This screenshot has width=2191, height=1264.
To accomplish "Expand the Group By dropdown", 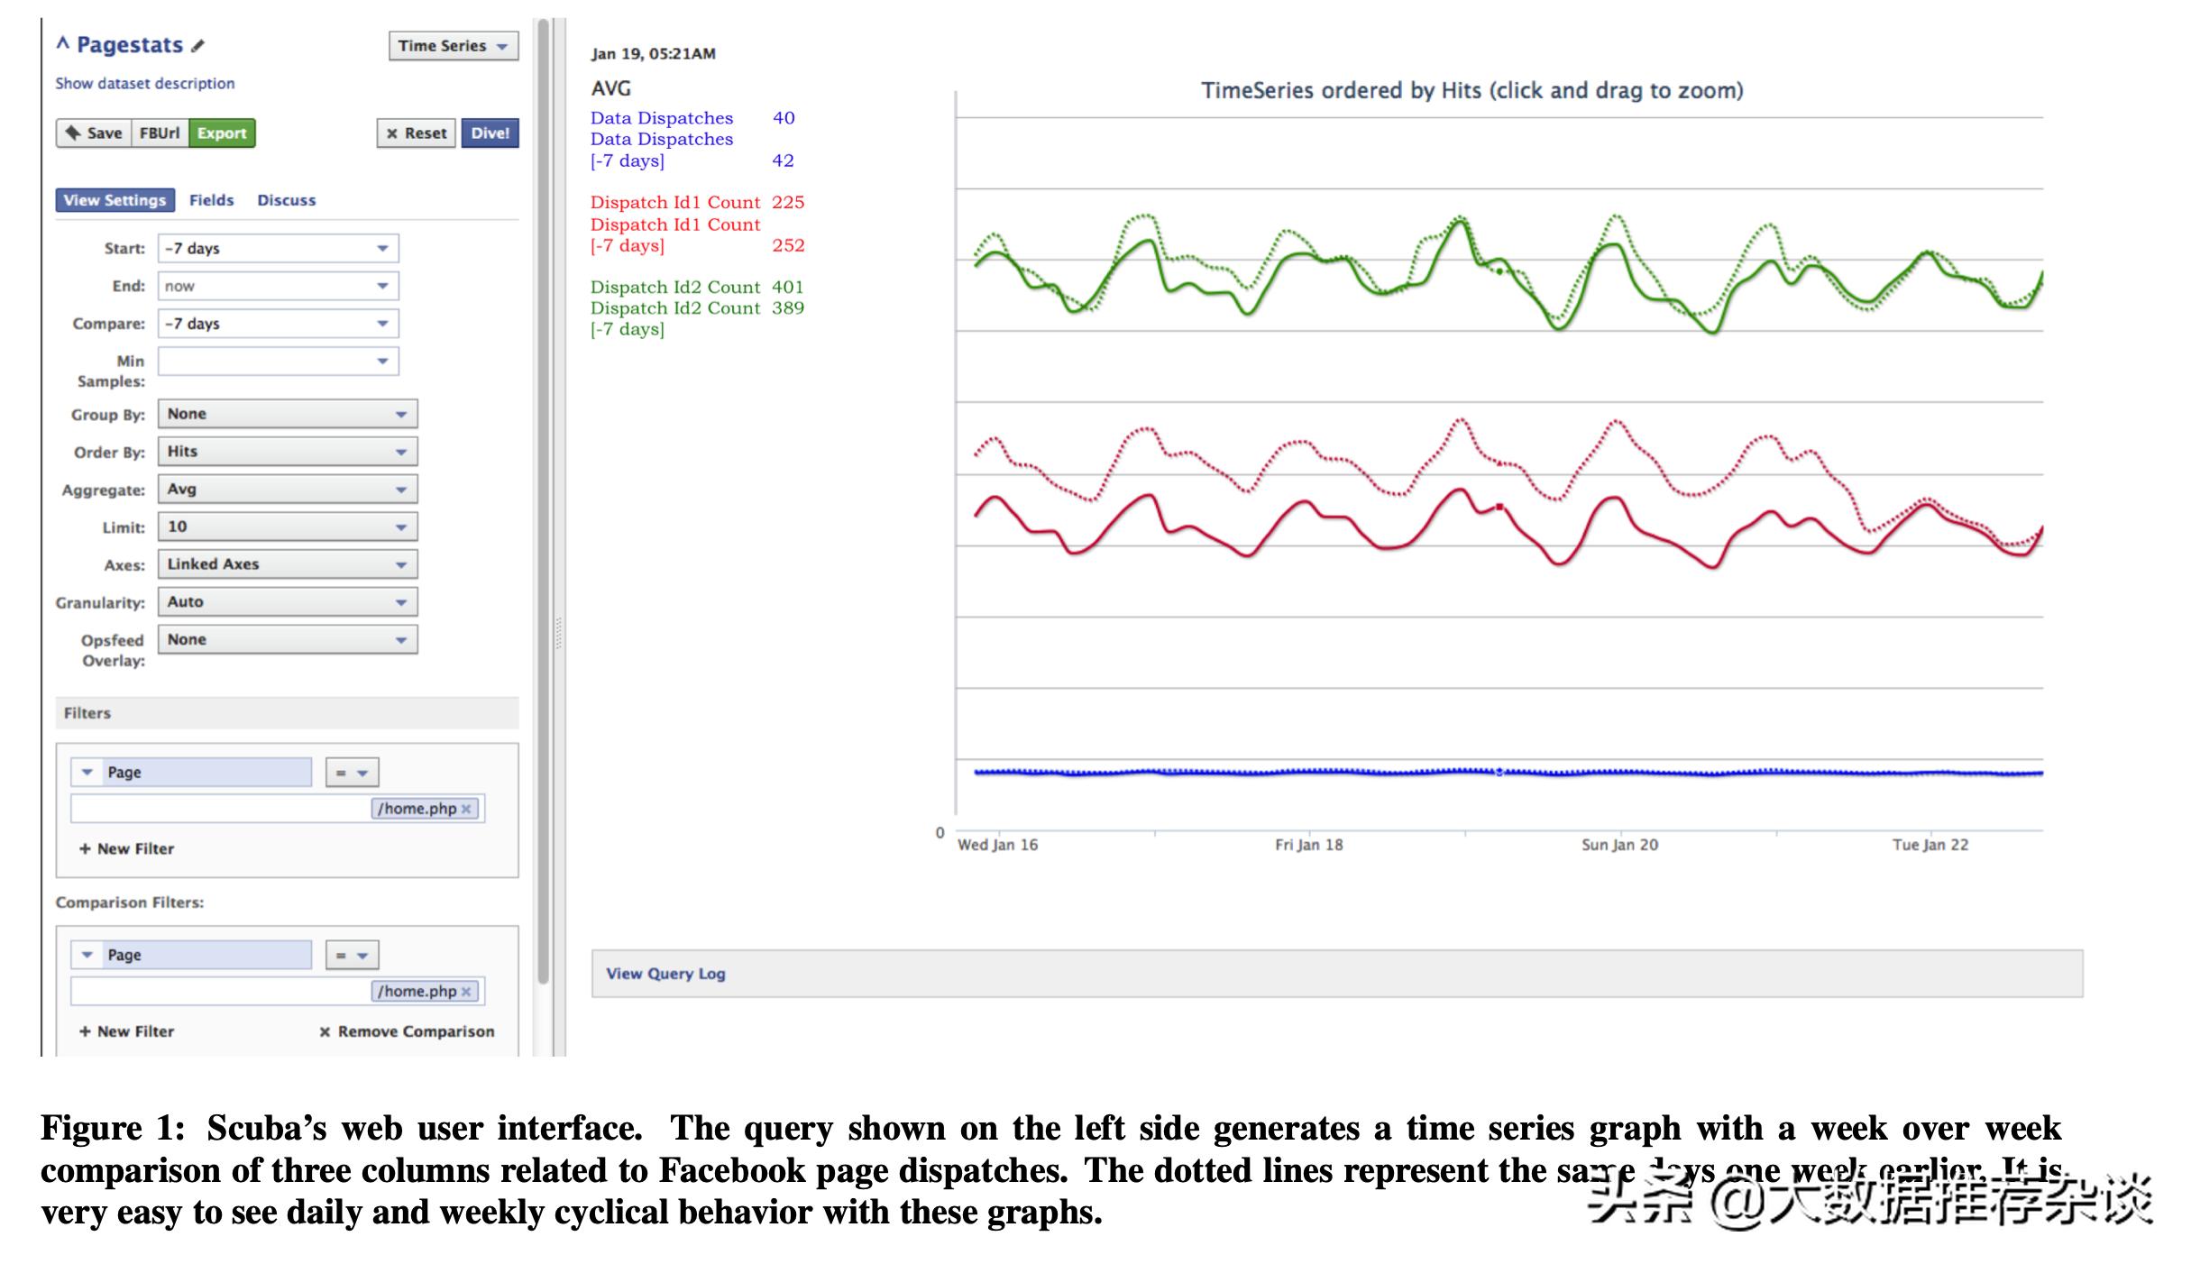I will 287,415.
